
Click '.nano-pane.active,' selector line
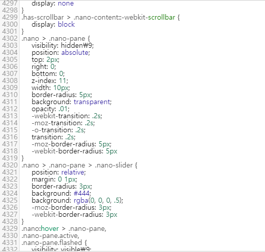(x=50, y=236)
